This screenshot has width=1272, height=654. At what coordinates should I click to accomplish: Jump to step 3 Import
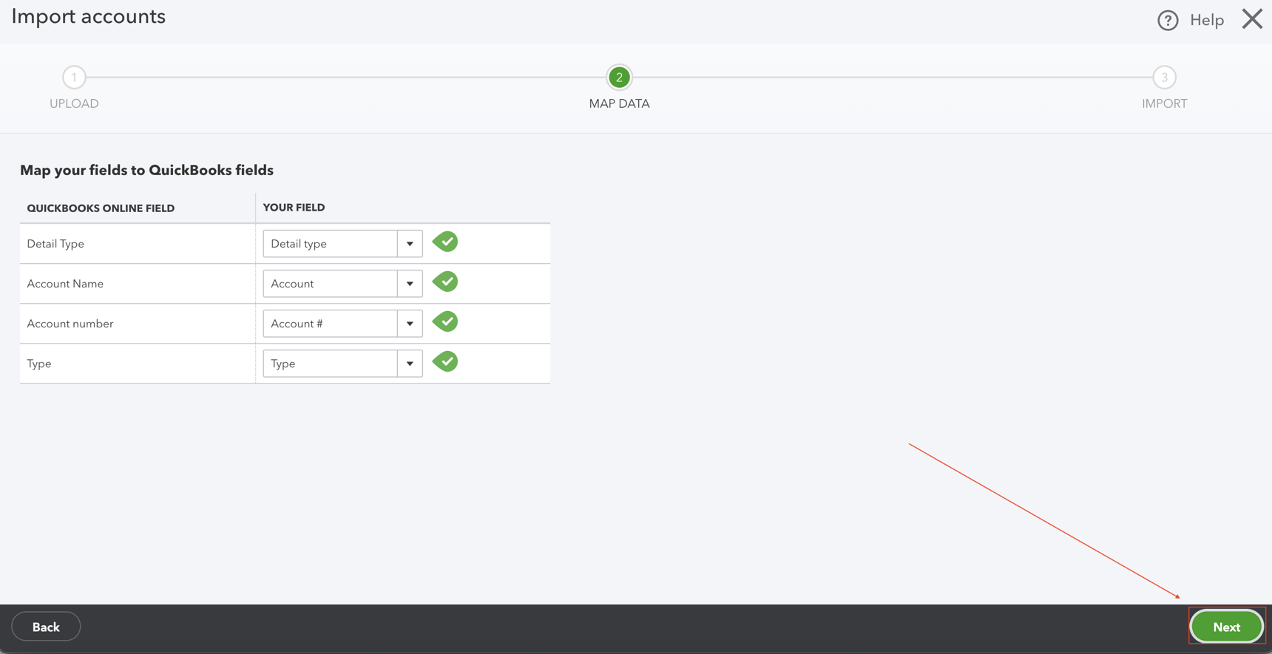tap(1164, 78)
